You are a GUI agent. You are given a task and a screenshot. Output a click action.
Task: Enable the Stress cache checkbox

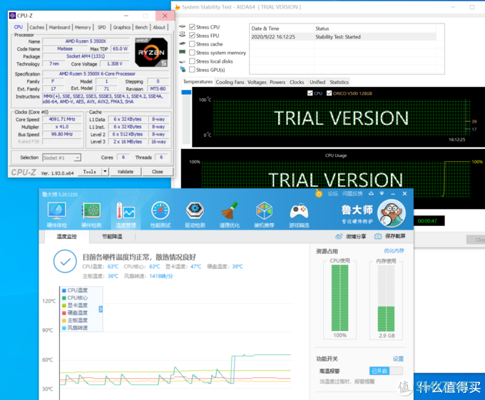(x=192, y=44)
